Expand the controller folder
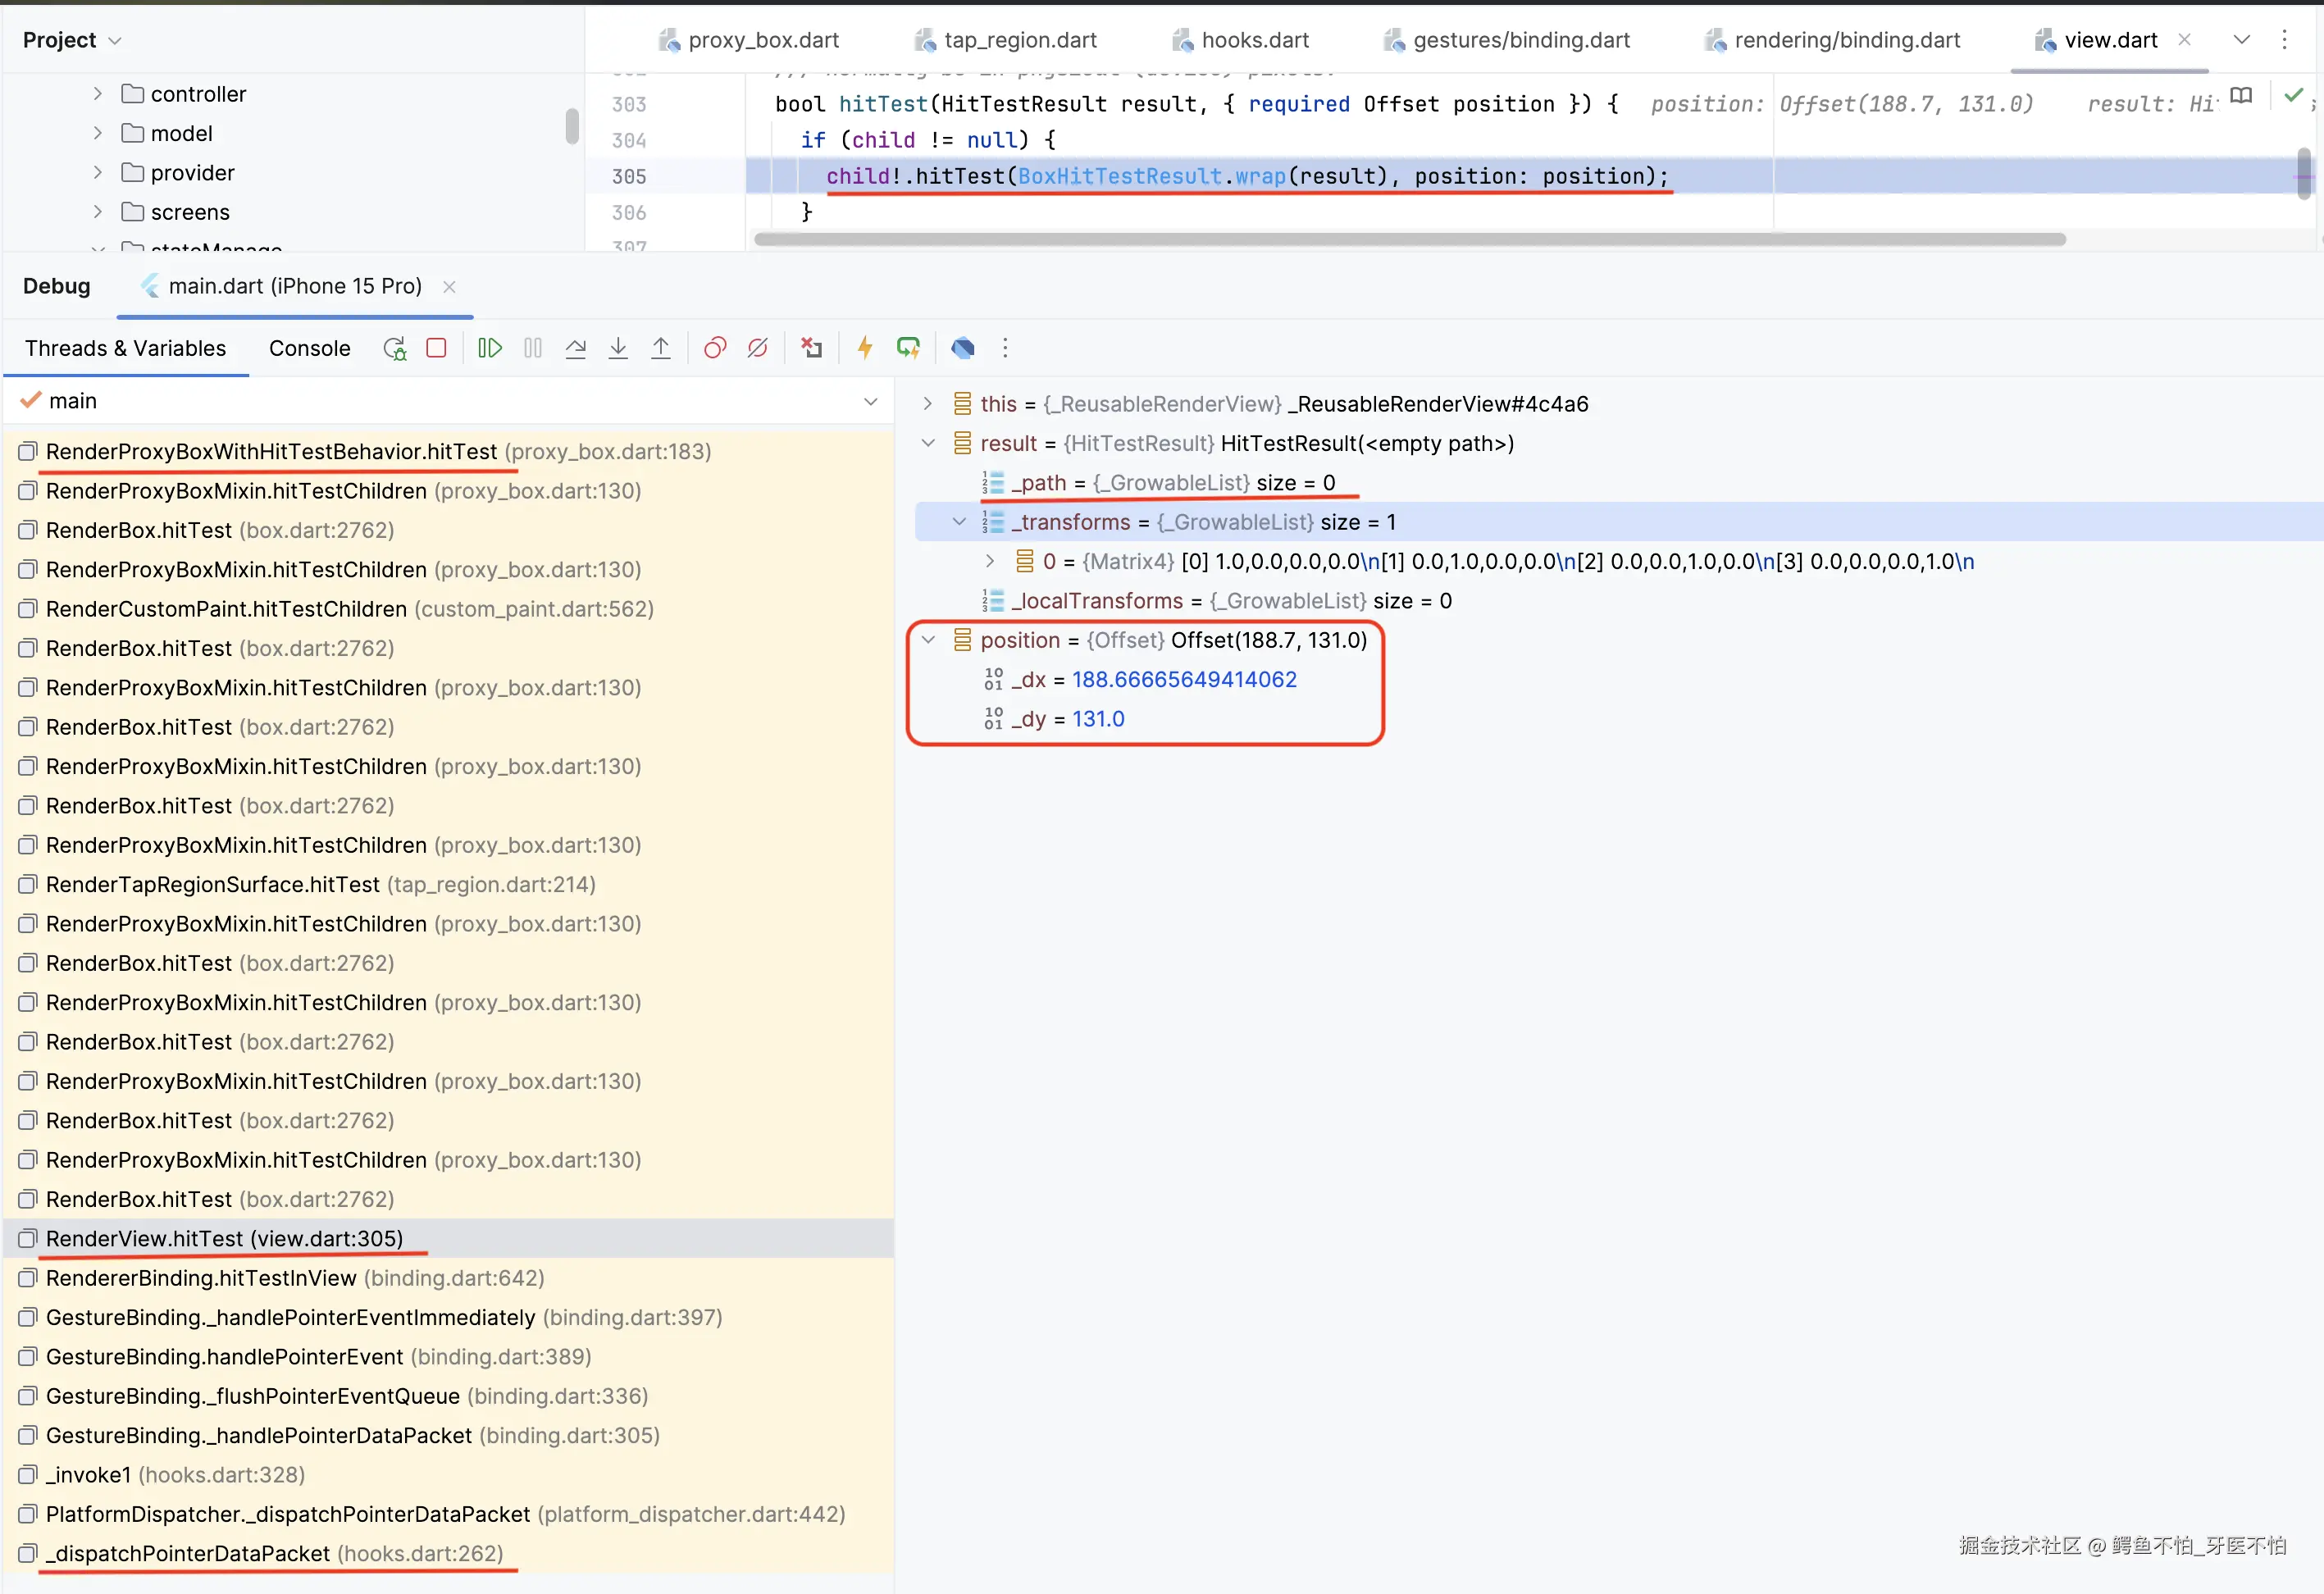2324x1594 pixels. (97, 94)
